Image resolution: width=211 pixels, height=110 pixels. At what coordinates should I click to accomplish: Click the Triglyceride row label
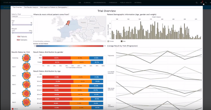pyautogui.click(x=111, y=56)
